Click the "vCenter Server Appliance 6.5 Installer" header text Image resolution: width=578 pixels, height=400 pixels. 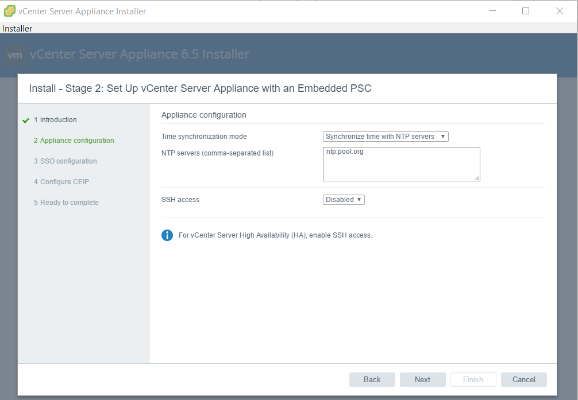click(x=140, y=54)
